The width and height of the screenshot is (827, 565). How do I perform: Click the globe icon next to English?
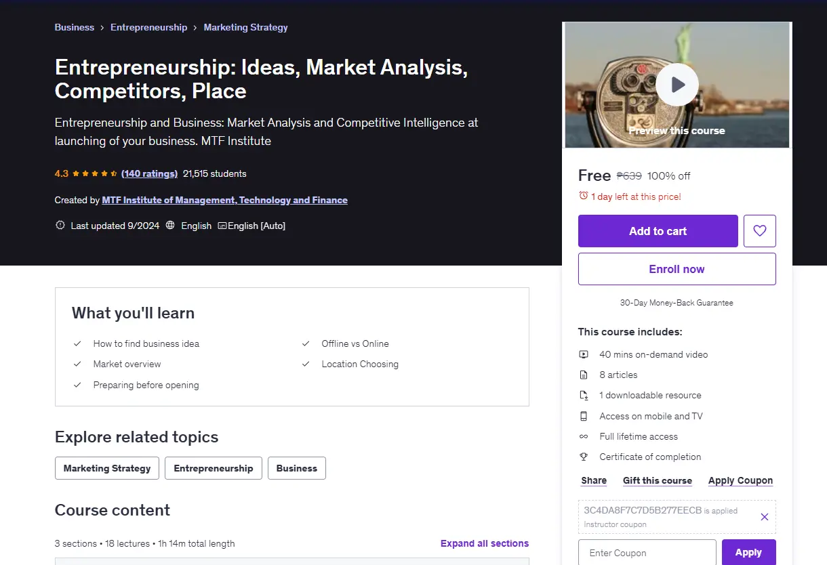pyautogui.click(x=170, y=226)
